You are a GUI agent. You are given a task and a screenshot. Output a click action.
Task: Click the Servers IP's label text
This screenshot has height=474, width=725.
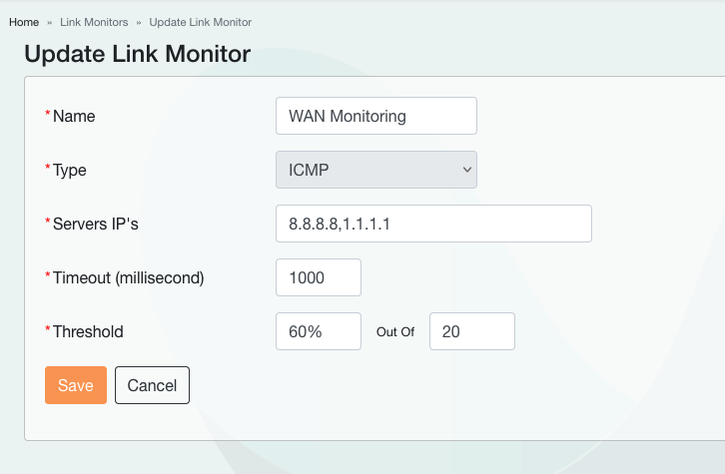(x=95, y=224)
